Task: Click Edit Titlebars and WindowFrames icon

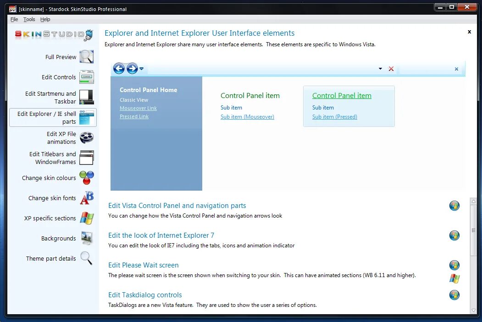Action: [x=87, y=158]
